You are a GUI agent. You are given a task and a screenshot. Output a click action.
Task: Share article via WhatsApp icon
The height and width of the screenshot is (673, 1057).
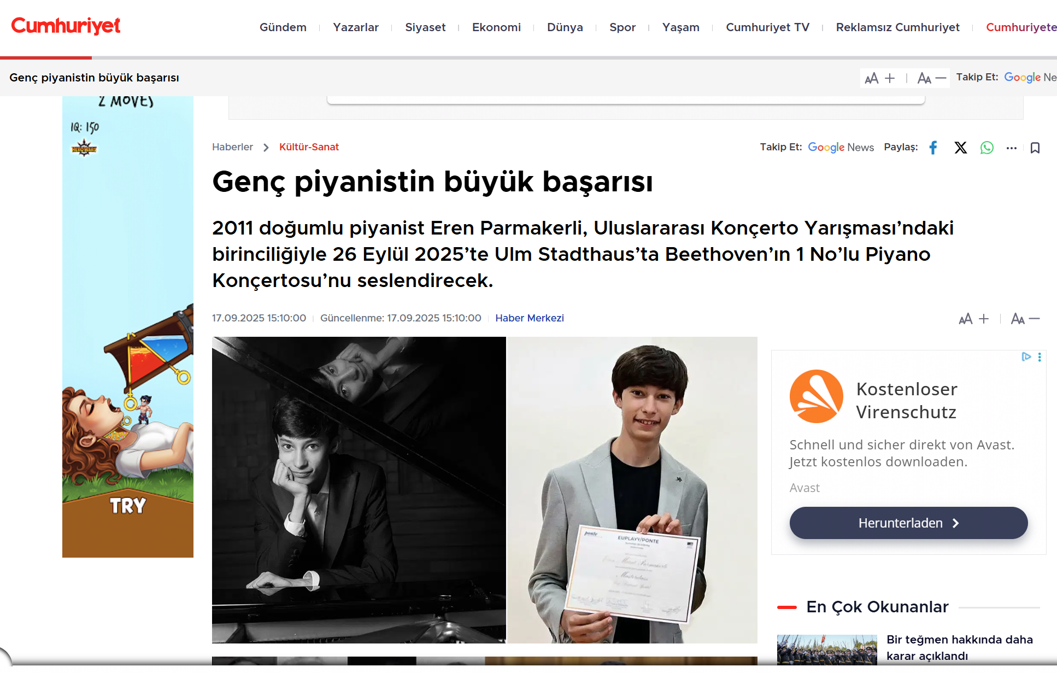point(986,148)
